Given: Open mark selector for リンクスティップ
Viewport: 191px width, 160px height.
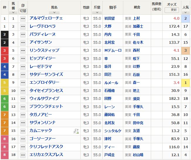Looking at the screenshot, I should tap(23, 50).
